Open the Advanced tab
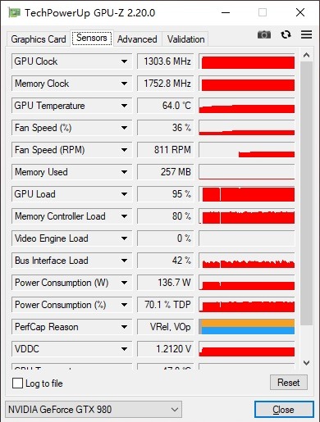 point(137,39)
